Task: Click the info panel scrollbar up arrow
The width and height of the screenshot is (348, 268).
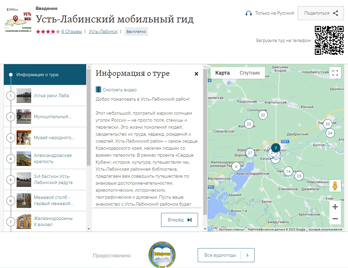Action: click(205, 67)
